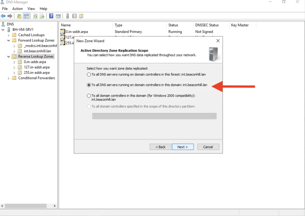The width and height of the screenshot is (305, 216).
Task: Select replication to all DNS servers in forest
Action: [x=89, y=74]
